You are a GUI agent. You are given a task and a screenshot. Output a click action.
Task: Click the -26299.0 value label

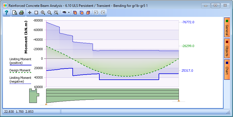point(188,46)
